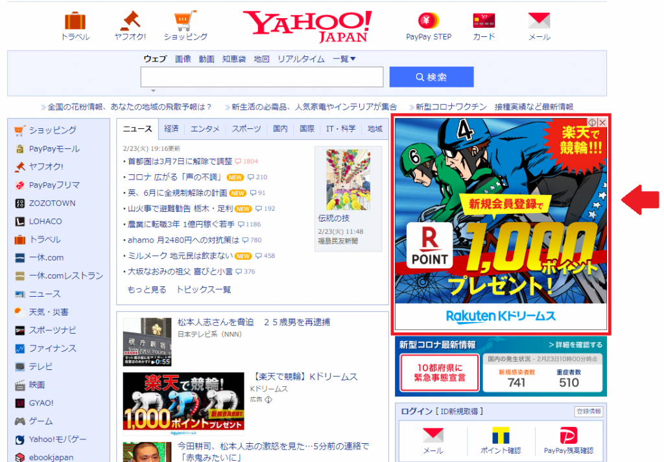Switch to the スポーツ news tab

(x=246, y=128)
